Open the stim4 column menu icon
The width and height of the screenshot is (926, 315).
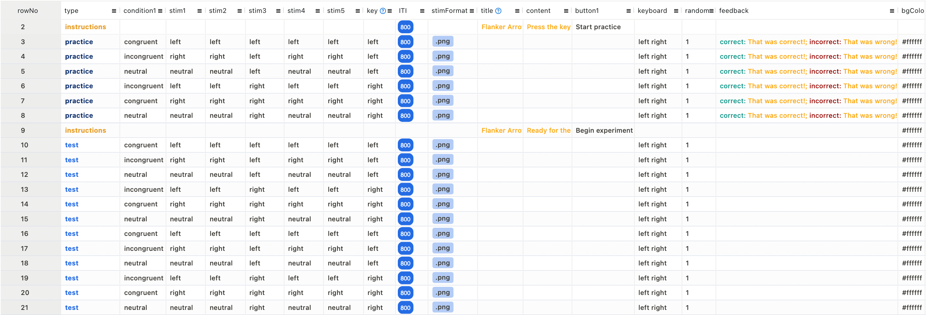point(317,11)
